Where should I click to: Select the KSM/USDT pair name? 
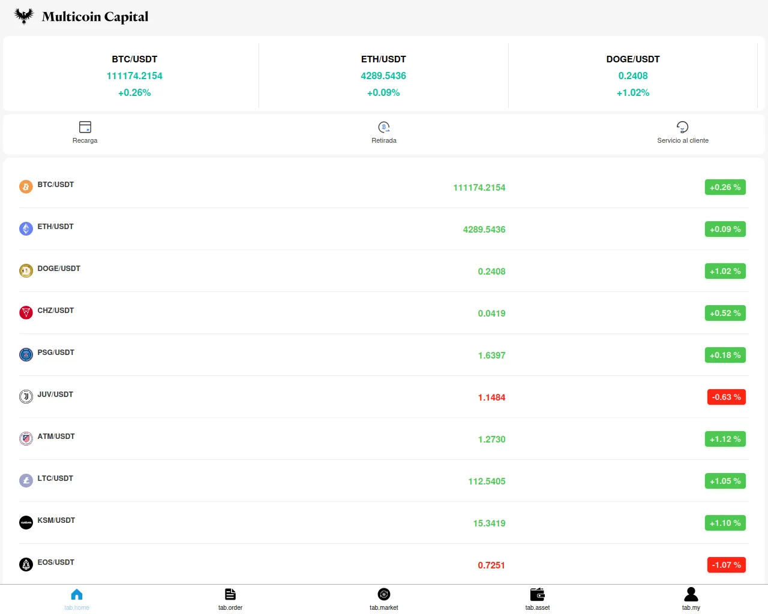point(56,520)
